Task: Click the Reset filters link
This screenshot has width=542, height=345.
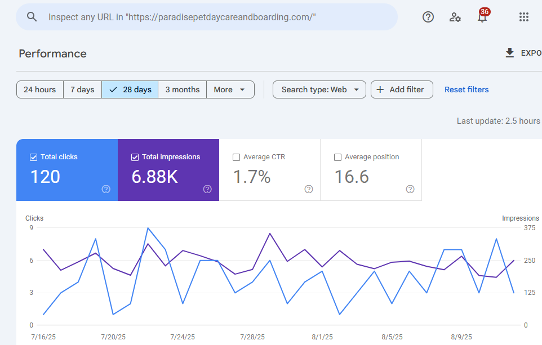Action: (467, 89)
